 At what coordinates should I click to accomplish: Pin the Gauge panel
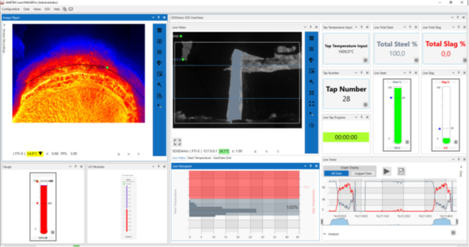point(75,166)
